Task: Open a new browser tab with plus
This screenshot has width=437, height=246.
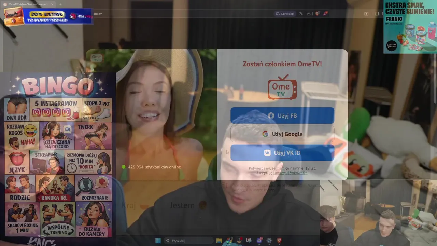Action: click(60, 4)
